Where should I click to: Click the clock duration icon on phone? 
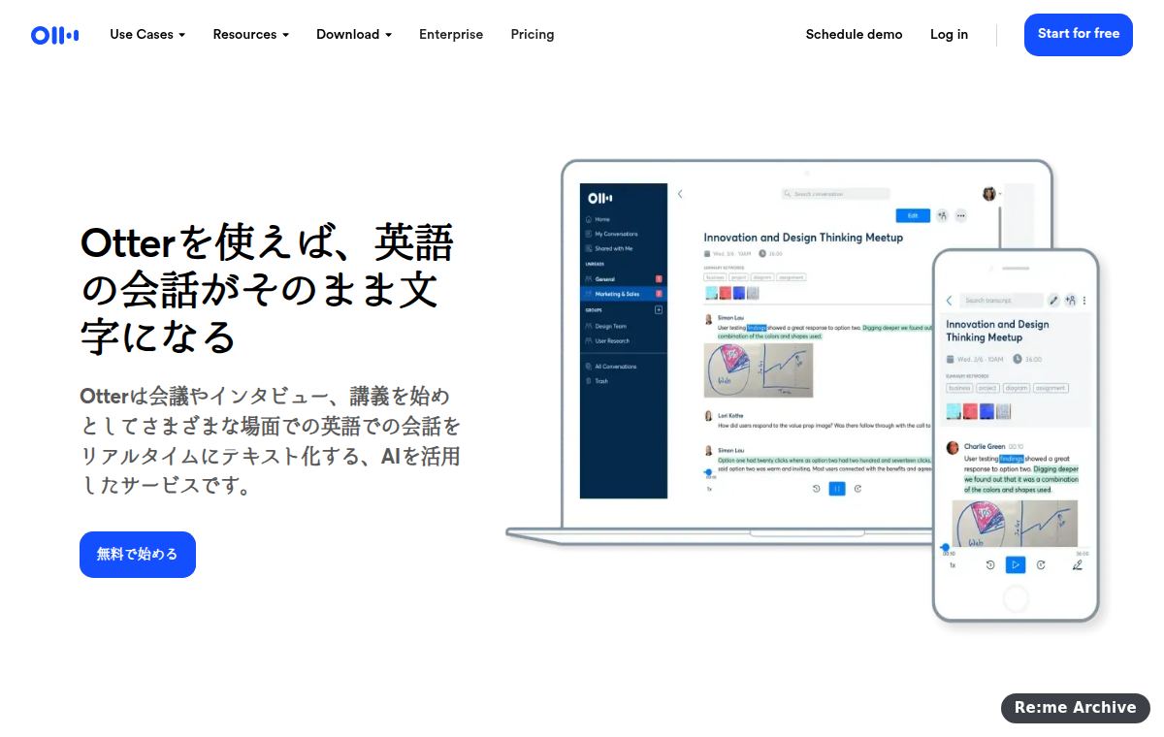click(1018, 359)
